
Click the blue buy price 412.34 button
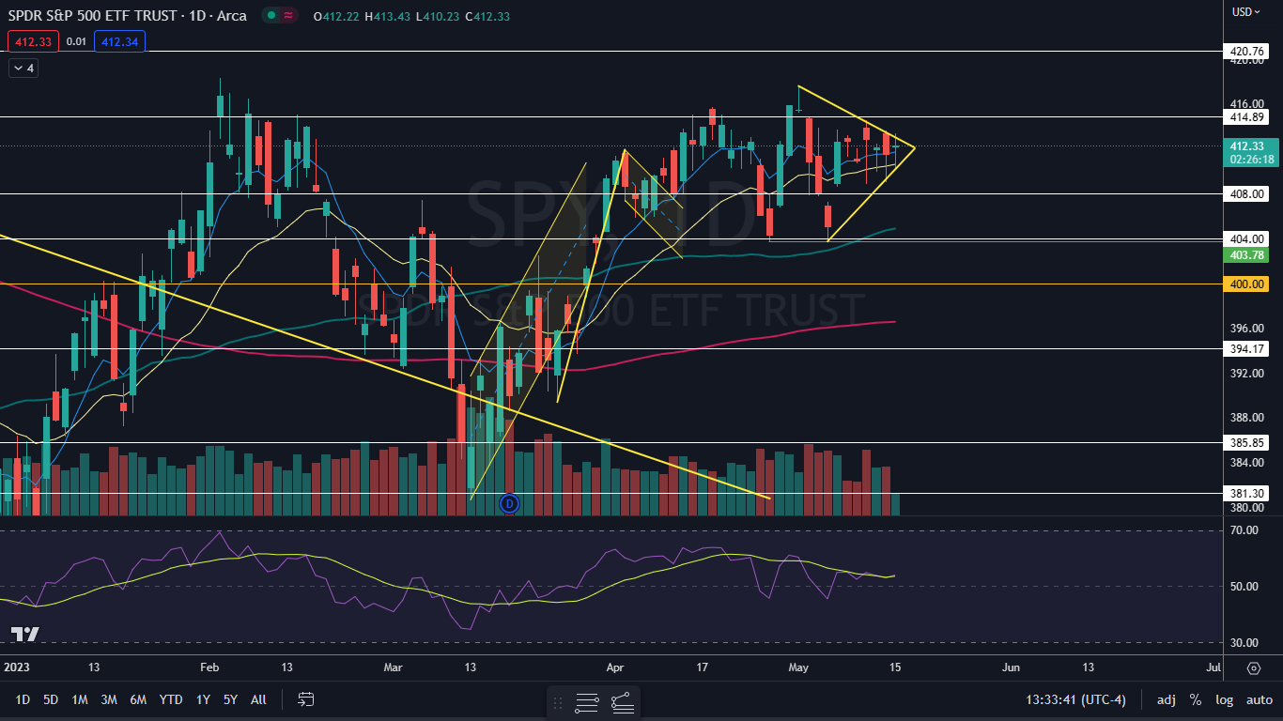119,41
